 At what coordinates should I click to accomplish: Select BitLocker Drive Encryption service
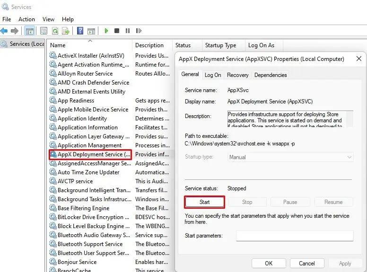93,217
